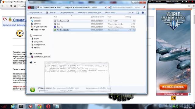Click the camera icon in recording bar
195x109 pixels.
tap(186, 1)
